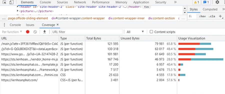Select the Computed pane tab
This screenshot has width=225, height=94.
[210, 9]
